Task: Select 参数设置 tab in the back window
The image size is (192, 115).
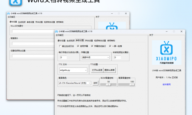Action: (30, 22)
